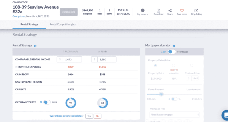This screenshot has height=122, width=228.
Task: Select the Rental Strategy tab
Action: point(29,24)
